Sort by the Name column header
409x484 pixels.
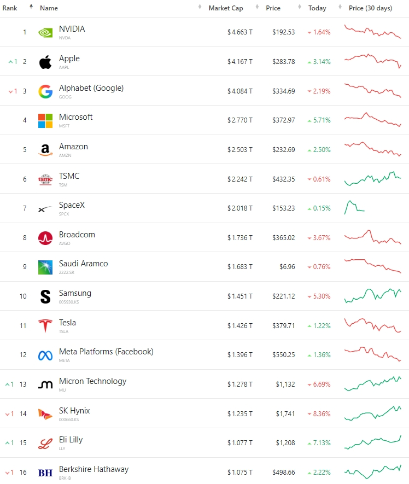49,8
